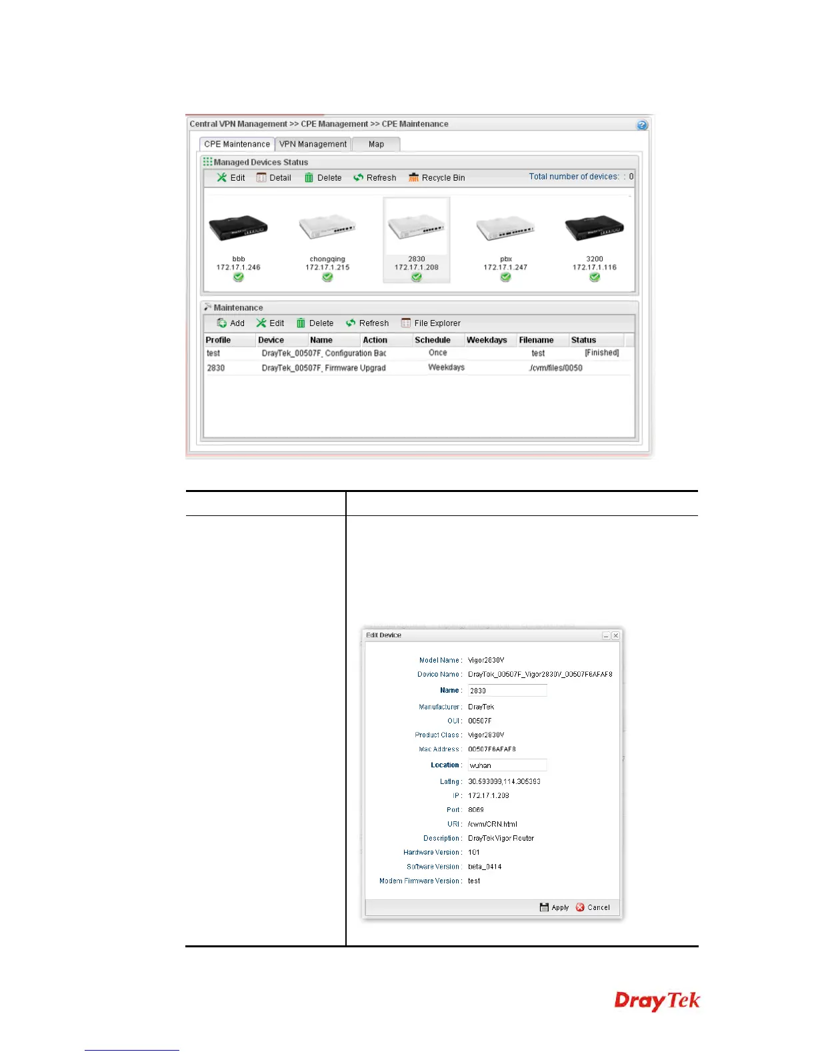
Task: Close the Edit Device dialog
Action: (615, 636)
